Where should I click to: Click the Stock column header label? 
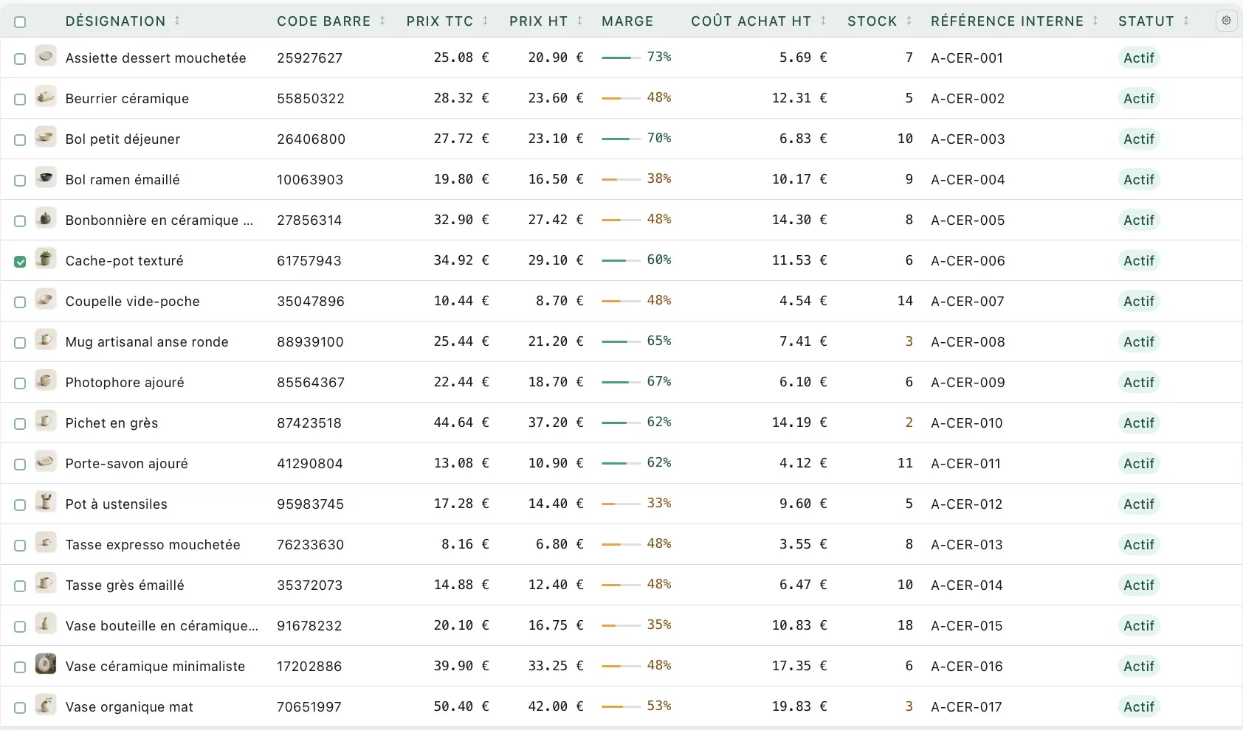872,21
